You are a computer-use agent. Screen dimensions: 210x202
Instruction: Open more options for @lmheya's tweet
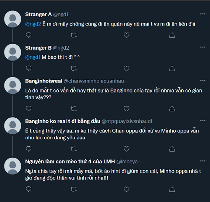[203, 161]
